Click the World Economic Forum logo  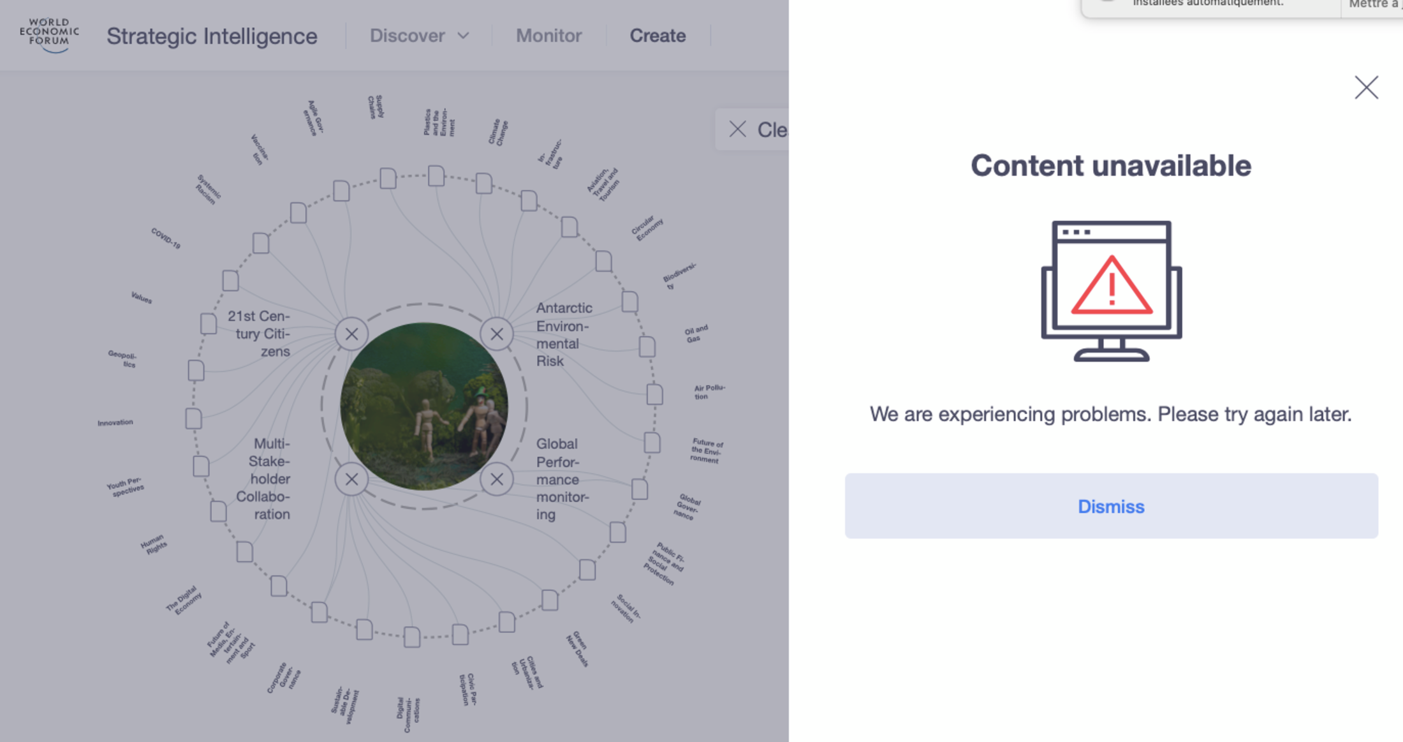(49, 35)
